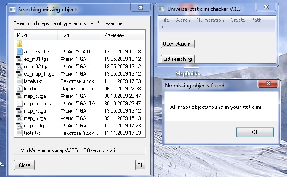Click OK in Searching missing objects window
The height and width of the screenshot is (177, 287).
tap(140, 165)
